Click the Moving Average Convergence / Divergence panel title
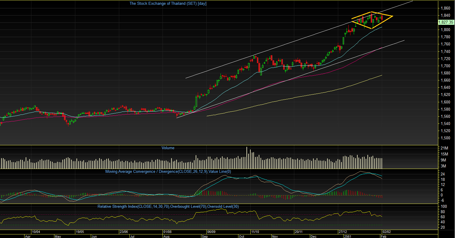 click(168, 171)
